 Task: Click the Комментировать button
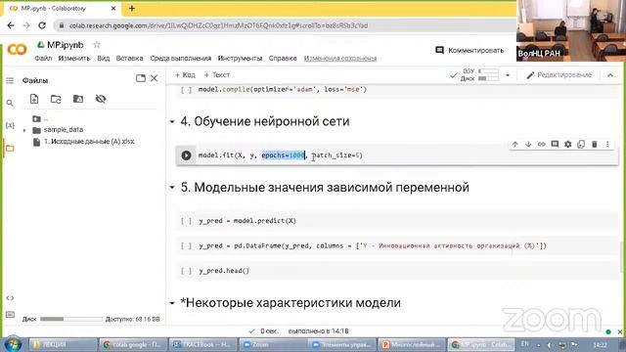pyautogui.click(x=469, y=50)
